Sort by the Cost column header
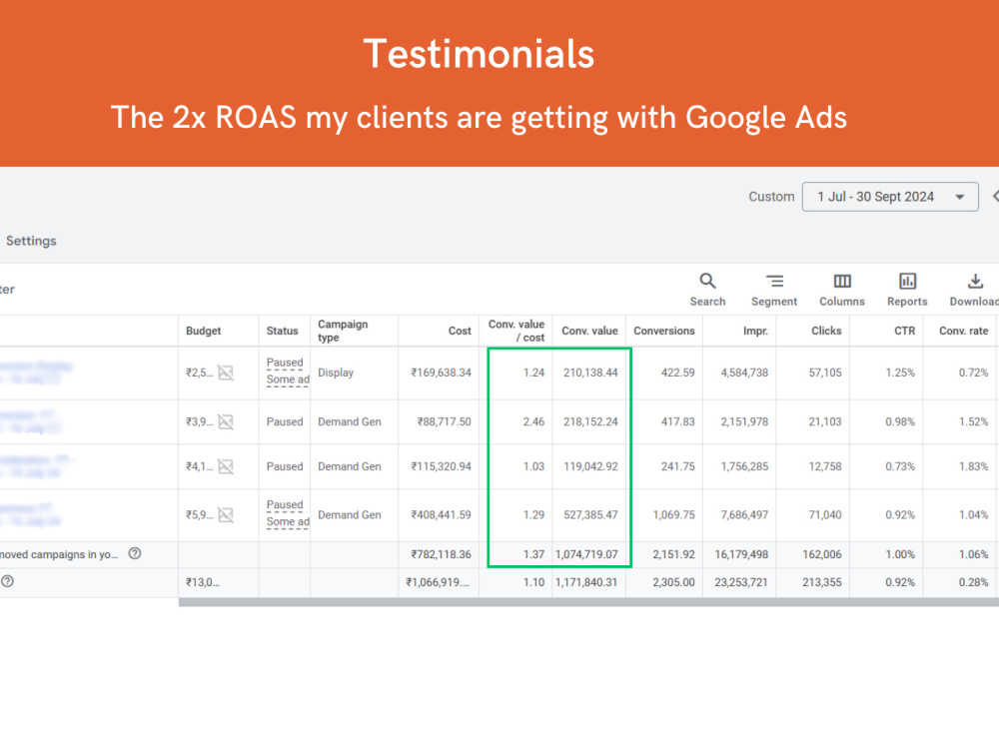 coord(460,332)
